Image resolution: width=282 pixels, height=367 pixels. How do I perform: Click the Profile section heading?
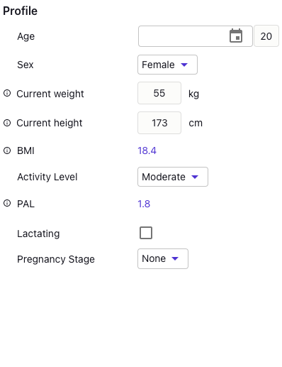coord(20,11)
